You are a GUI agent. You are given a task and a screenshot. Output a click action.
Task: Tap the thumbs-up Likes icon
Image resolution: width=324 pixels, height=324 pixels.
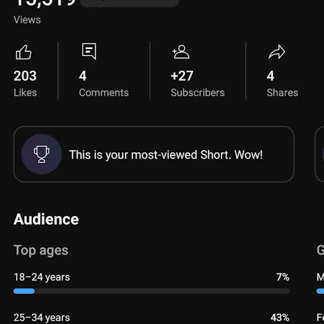(x=24, y=53)
